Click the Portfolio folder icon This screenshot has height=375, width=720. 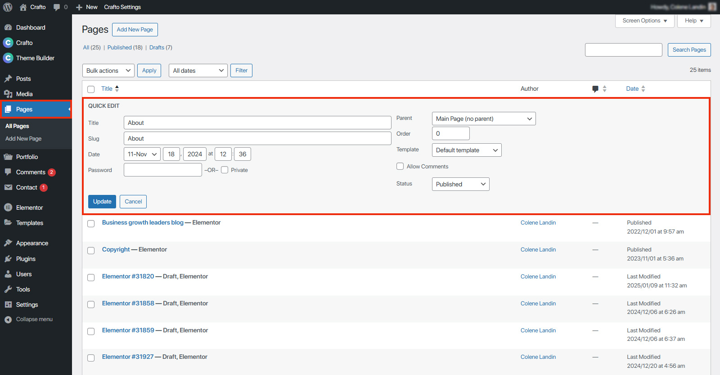[8, 157]
